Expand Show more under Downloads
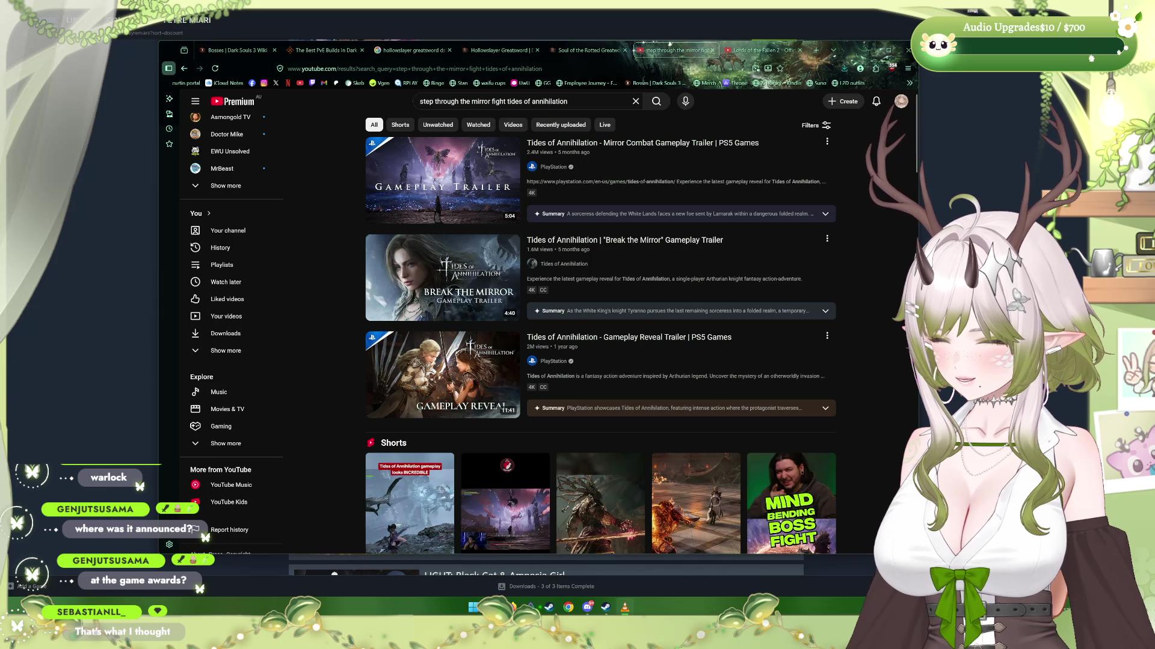This screenshot has height=649, width=1155. click(x=226, y=350)
